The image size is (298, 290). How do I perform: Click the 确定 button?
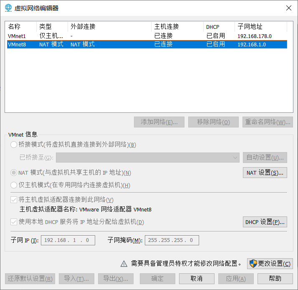[x=157, y=279]
